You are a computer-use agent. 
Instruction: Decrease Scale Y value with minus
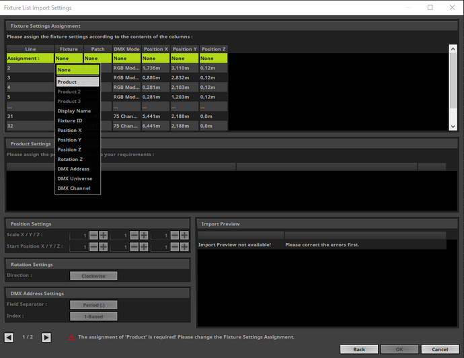[x=134, y=236]
